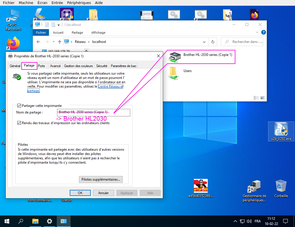The image size is (295, 227).
Task: Open the Corbeille recycle bin
Action: click(281, 189)
